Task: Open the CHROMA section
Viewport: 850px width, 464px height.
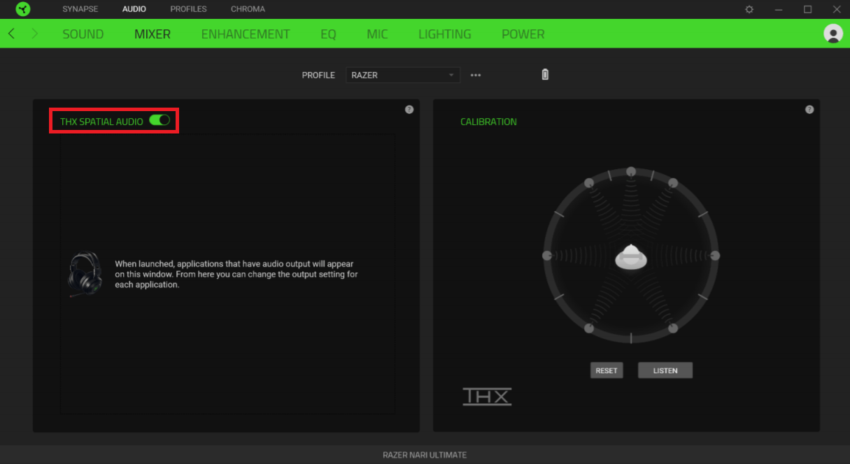Action: (x=248, y=9)
